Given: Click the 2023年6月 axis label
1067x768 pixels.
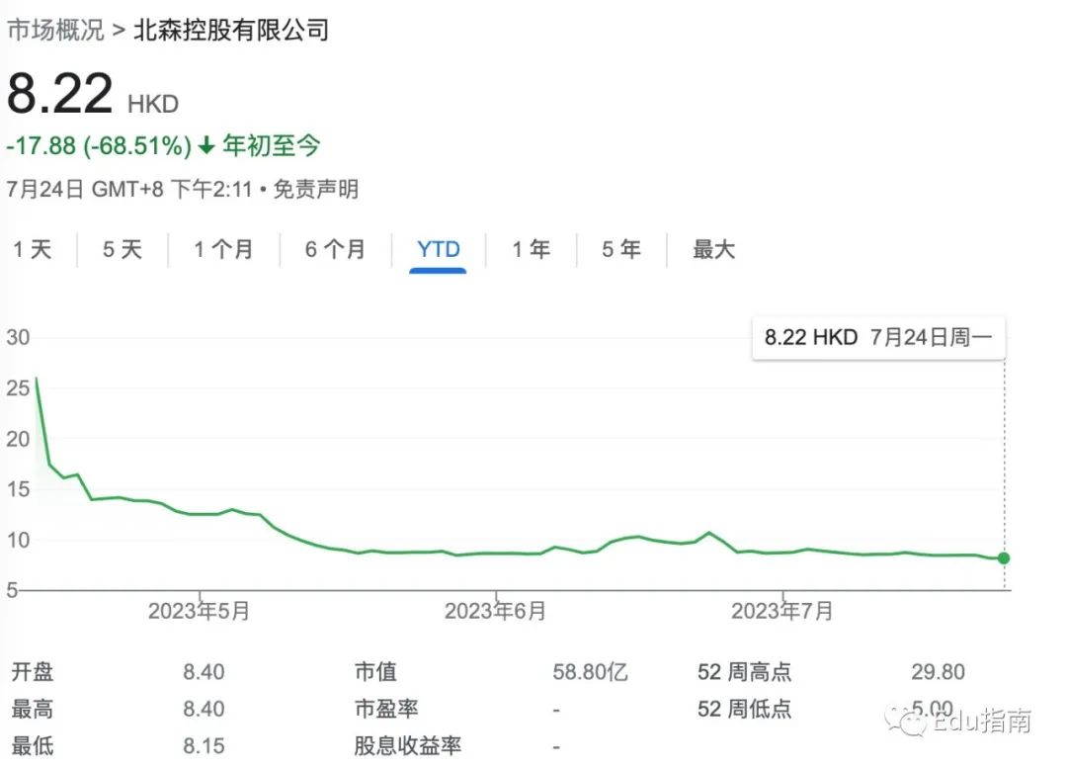Looking at the screenshot, I should point(495,611).
